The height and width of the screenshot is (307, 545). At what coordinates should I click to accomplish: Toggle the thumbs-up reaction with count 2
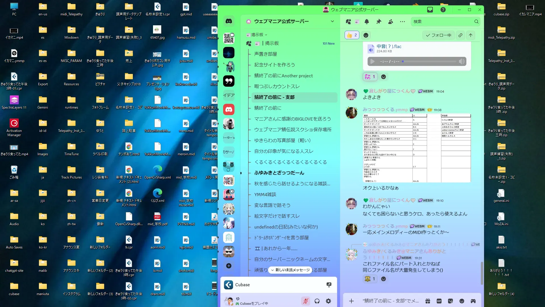pos(352,35)
